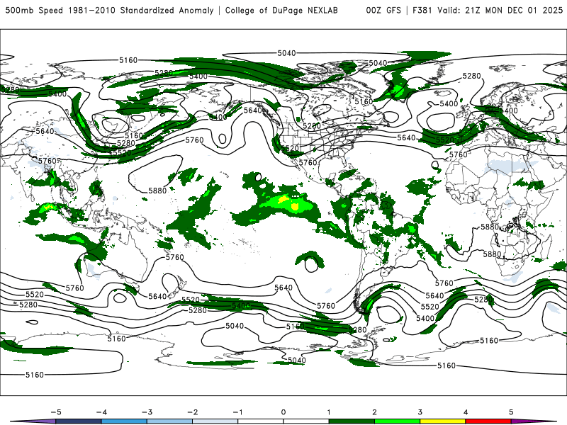
Task: Click the bright green 2 to 3 colorbar segment
Action: (x=397, y=421)
